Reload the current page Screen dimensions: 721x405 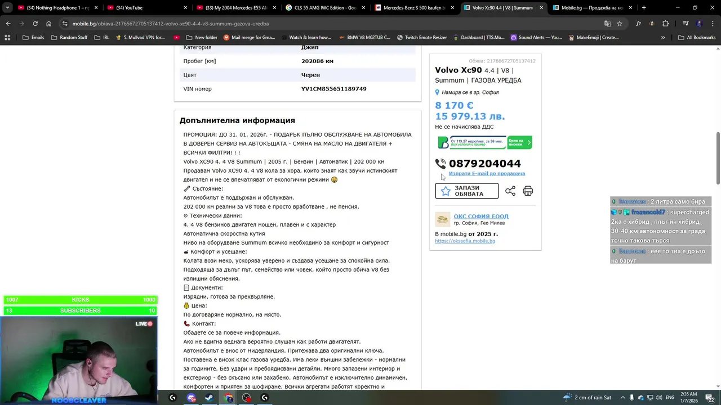35,24
